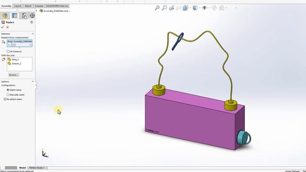The image size is (306, 172).
Task: Switch to the Assembly ribbon tab
Action: (6, 6)
